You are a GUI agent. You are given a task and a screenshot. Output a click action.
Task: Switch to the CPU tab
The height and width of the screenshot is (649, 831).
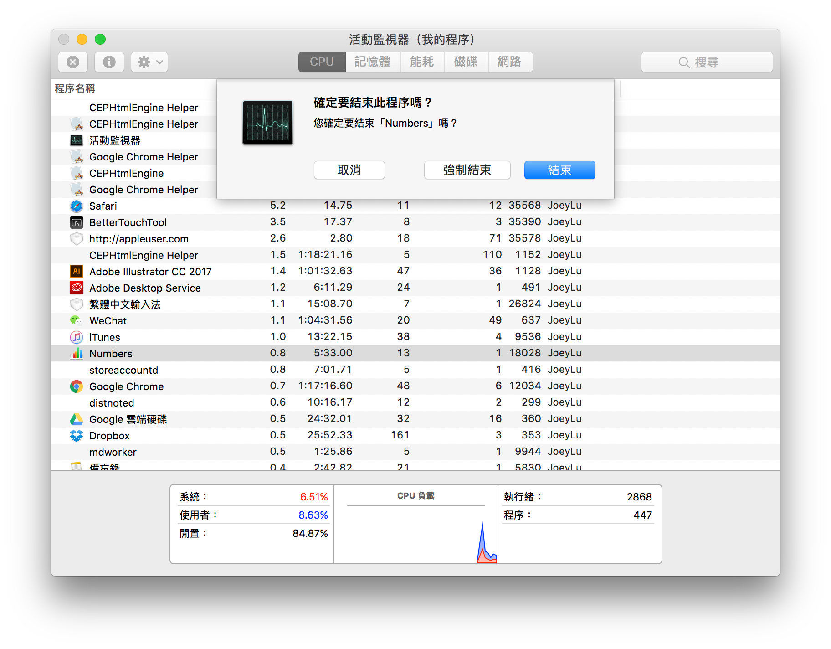coord(322,62)
